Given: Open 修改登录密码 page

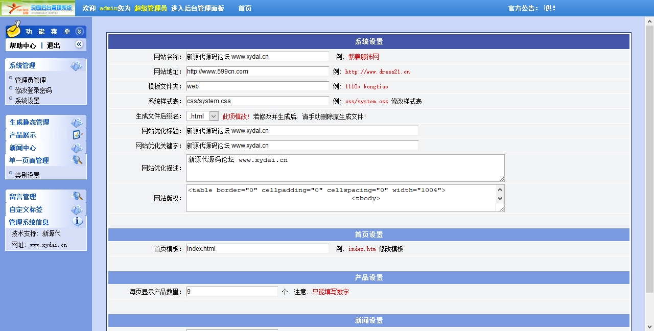Looking at the screenshot, I should pos(33,90).
